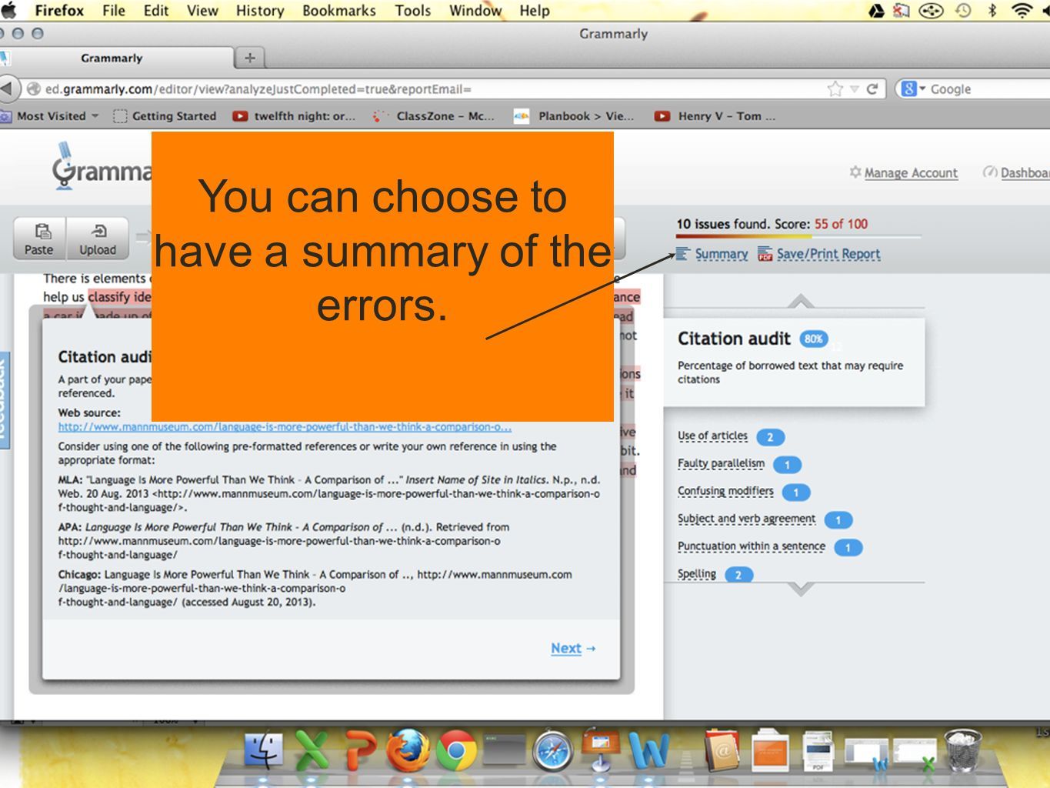The image size is (1050, 788).
Task: Bookmark this page with the star icon
Action: [835, 89]
